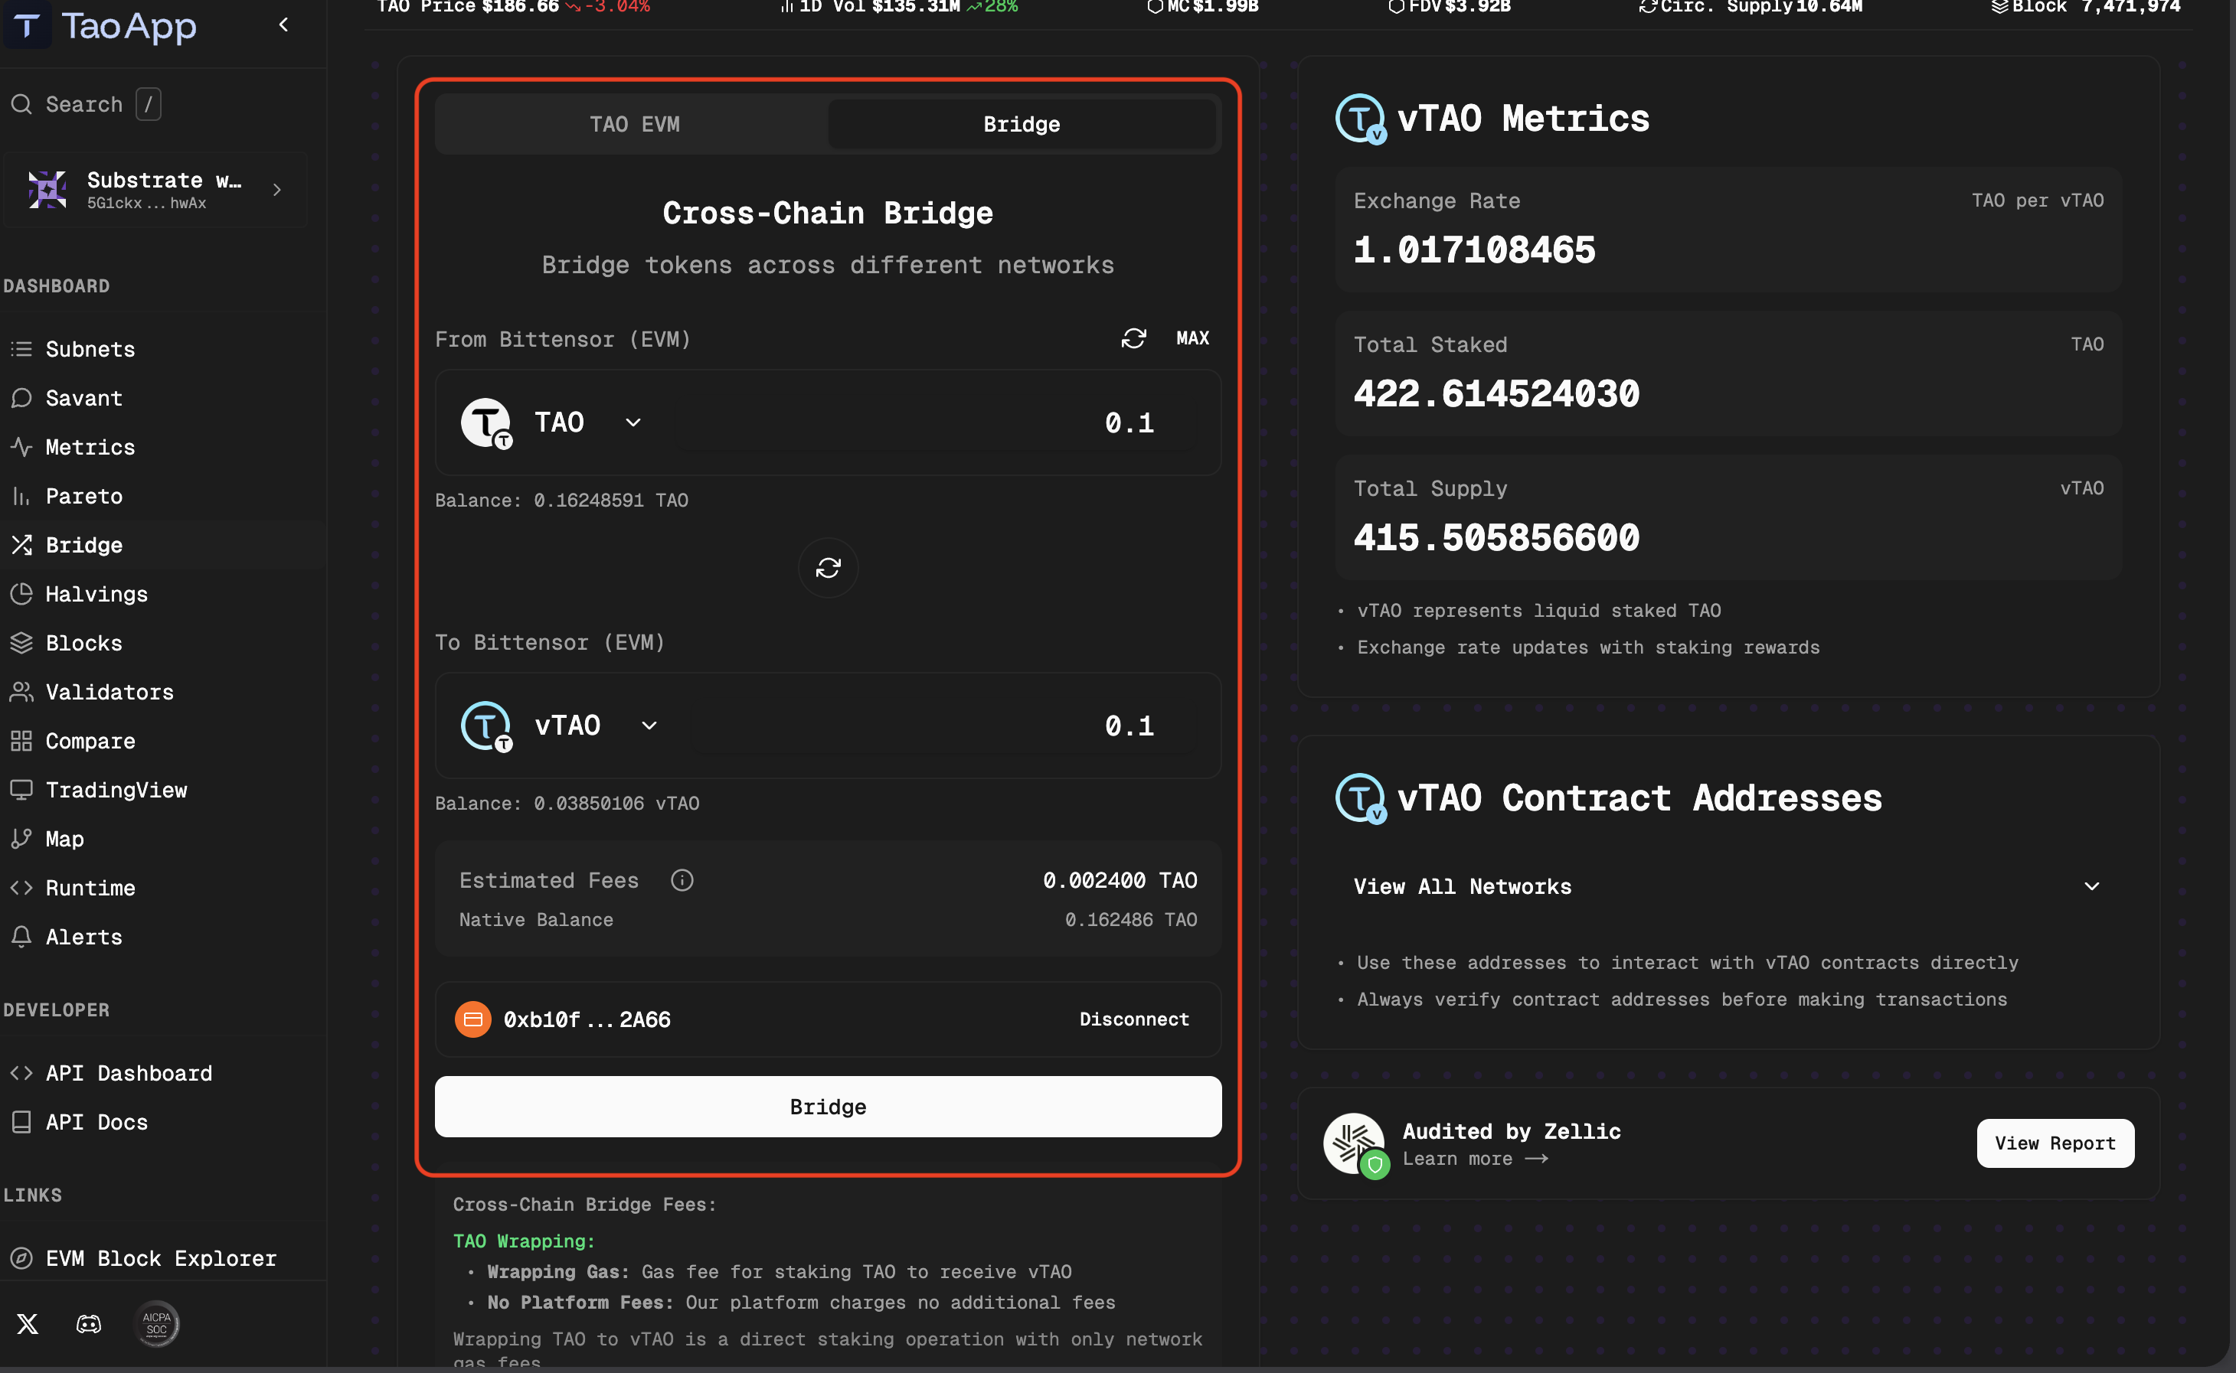The height and width of the screenshot is (1373, 2236).
Task: Follow the Zellic Learn more link
Action: click(x=1474, y=1159)
